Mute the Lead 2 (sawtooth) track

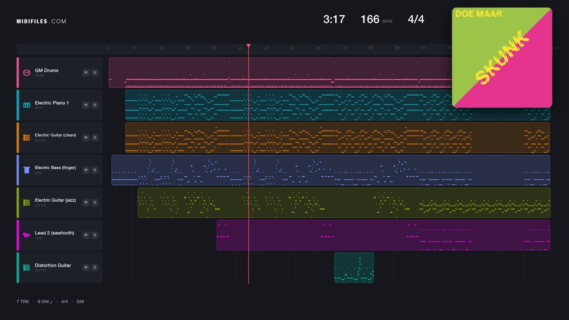coord(86,235)
